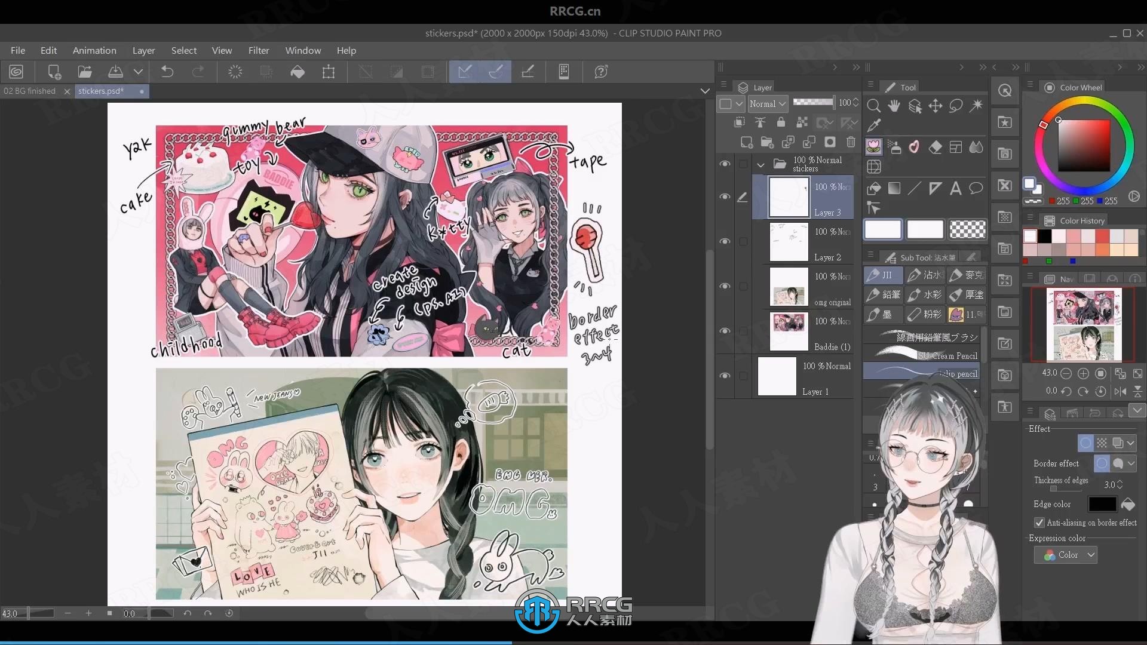Delete layer using the trash icon
The height and width of the screenshot is (645, 1147).
(851, 142)
